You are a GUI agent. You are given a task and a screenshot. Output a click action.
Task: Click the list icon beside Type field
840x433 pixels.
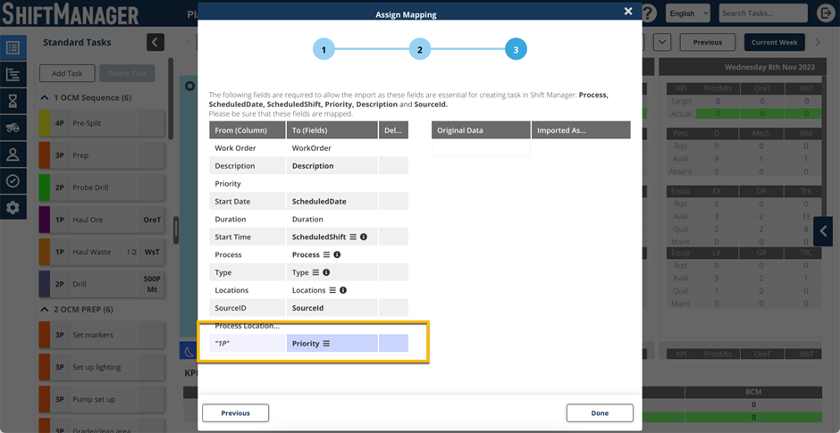click(x=315, y=272)
